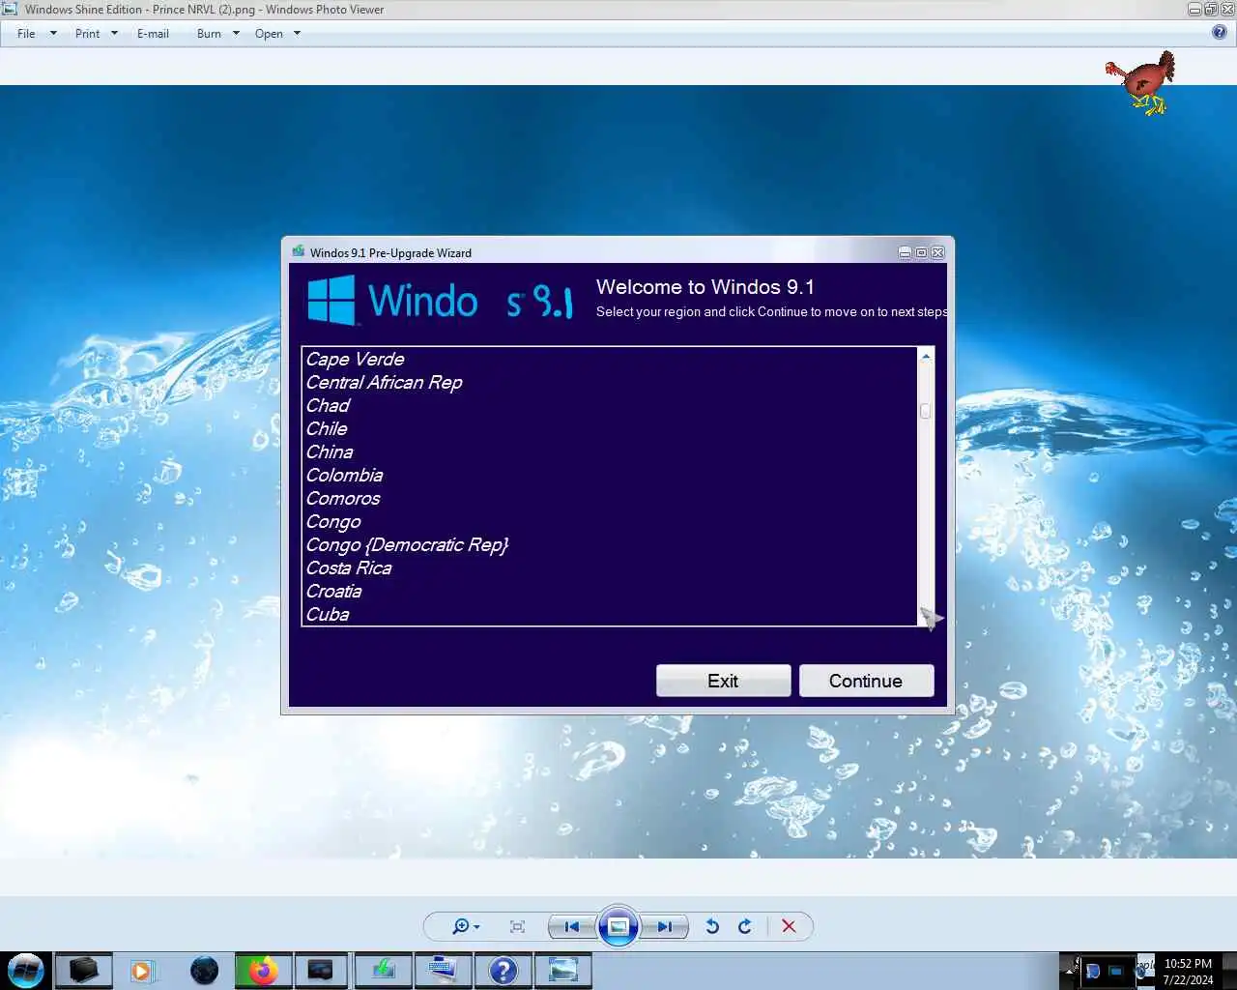Click the Photo Viewer title bar icon
This screenshot has height=990, width=1237.
[x=10, y=9]
